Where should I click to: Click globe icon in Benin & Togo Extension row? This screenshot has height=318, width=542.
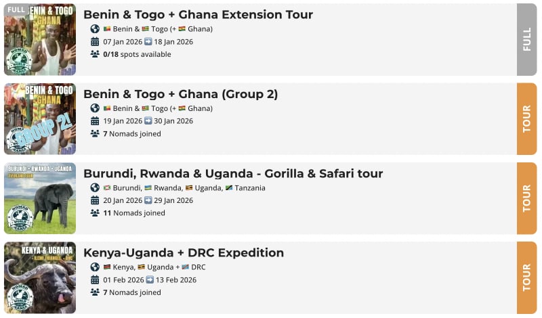point(95,29)
